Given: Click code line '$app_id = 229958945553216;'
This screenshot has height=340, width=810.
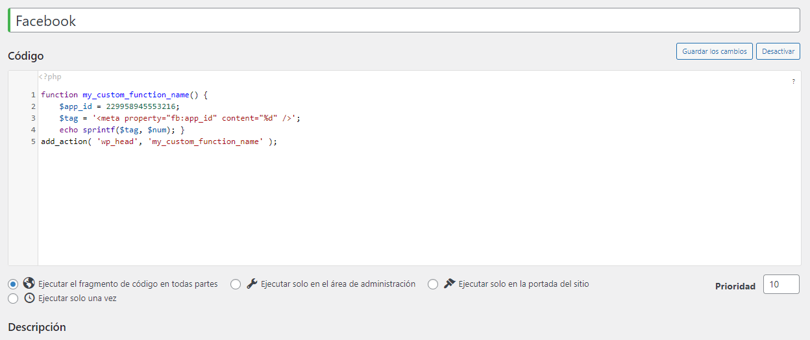Looking at the screenshot, I should (119, 106).
